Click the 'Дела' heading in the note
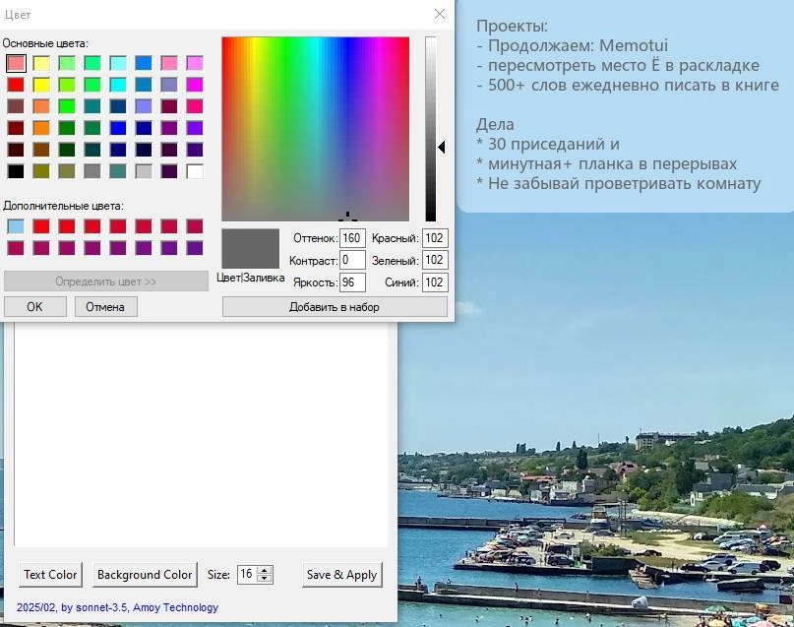This screenshot has width=794, height=627. coord(495,125)
